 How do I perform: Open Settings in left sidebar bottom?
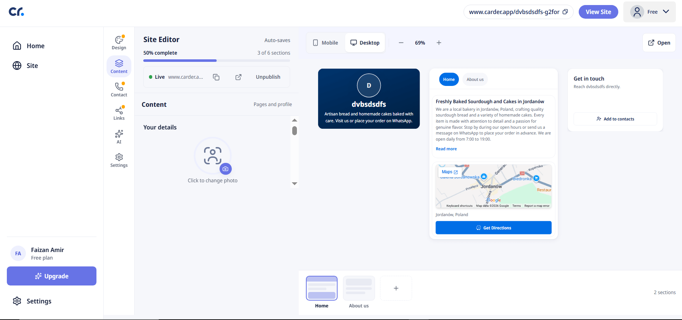[x=32, y=301]
